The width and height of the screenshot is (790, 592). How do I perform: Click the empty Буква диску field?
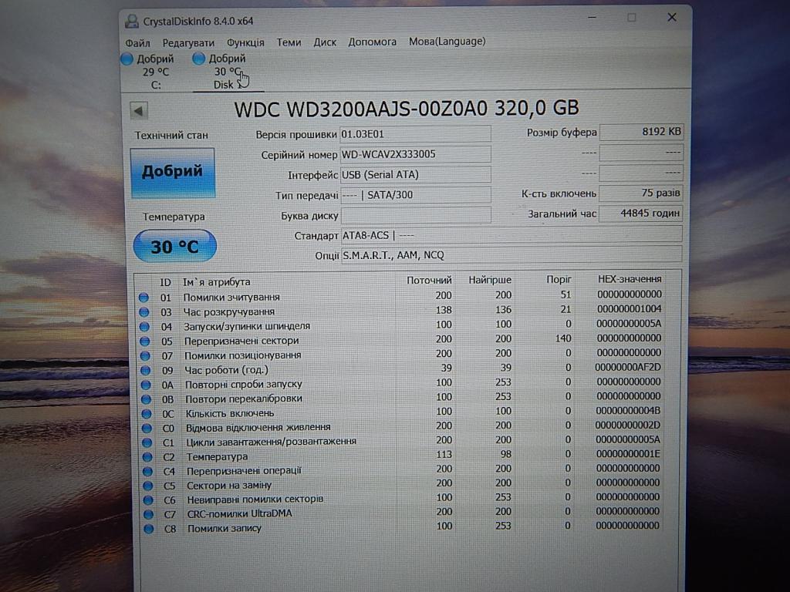[416, 216]
